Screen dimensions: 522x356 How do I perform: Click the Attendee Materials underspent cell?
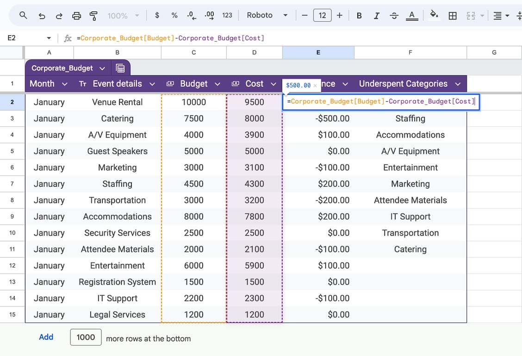click(410, 200)
